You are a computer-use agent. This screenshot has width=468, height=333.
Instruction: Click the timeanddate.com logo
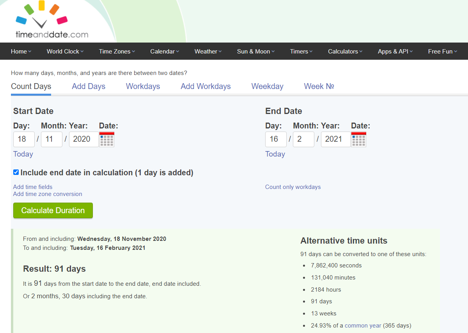pos(51,22)
